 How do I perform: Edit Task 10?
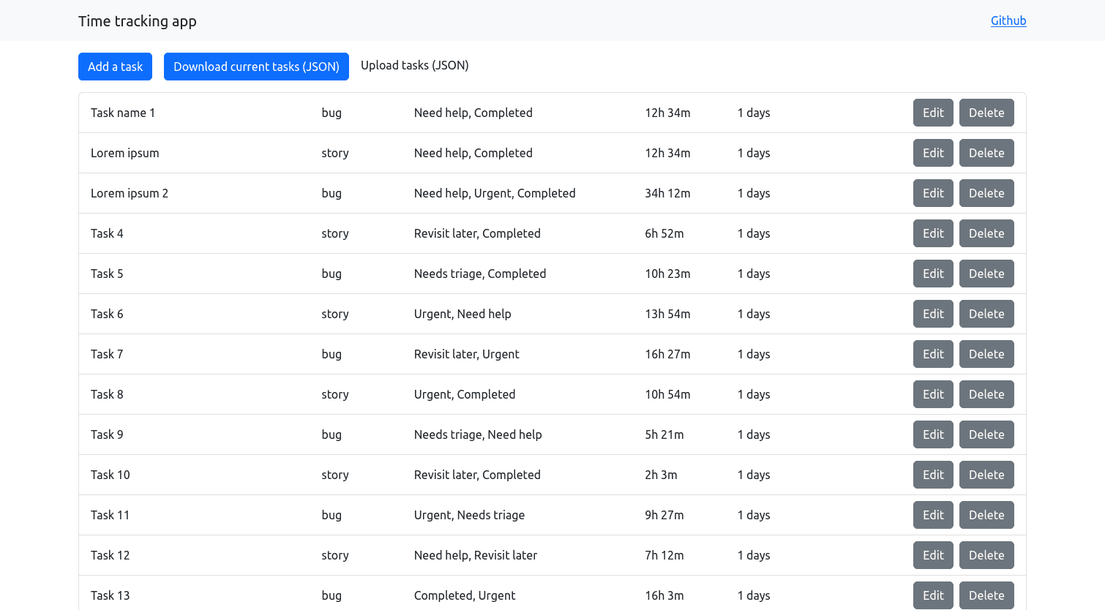(933, 475)
